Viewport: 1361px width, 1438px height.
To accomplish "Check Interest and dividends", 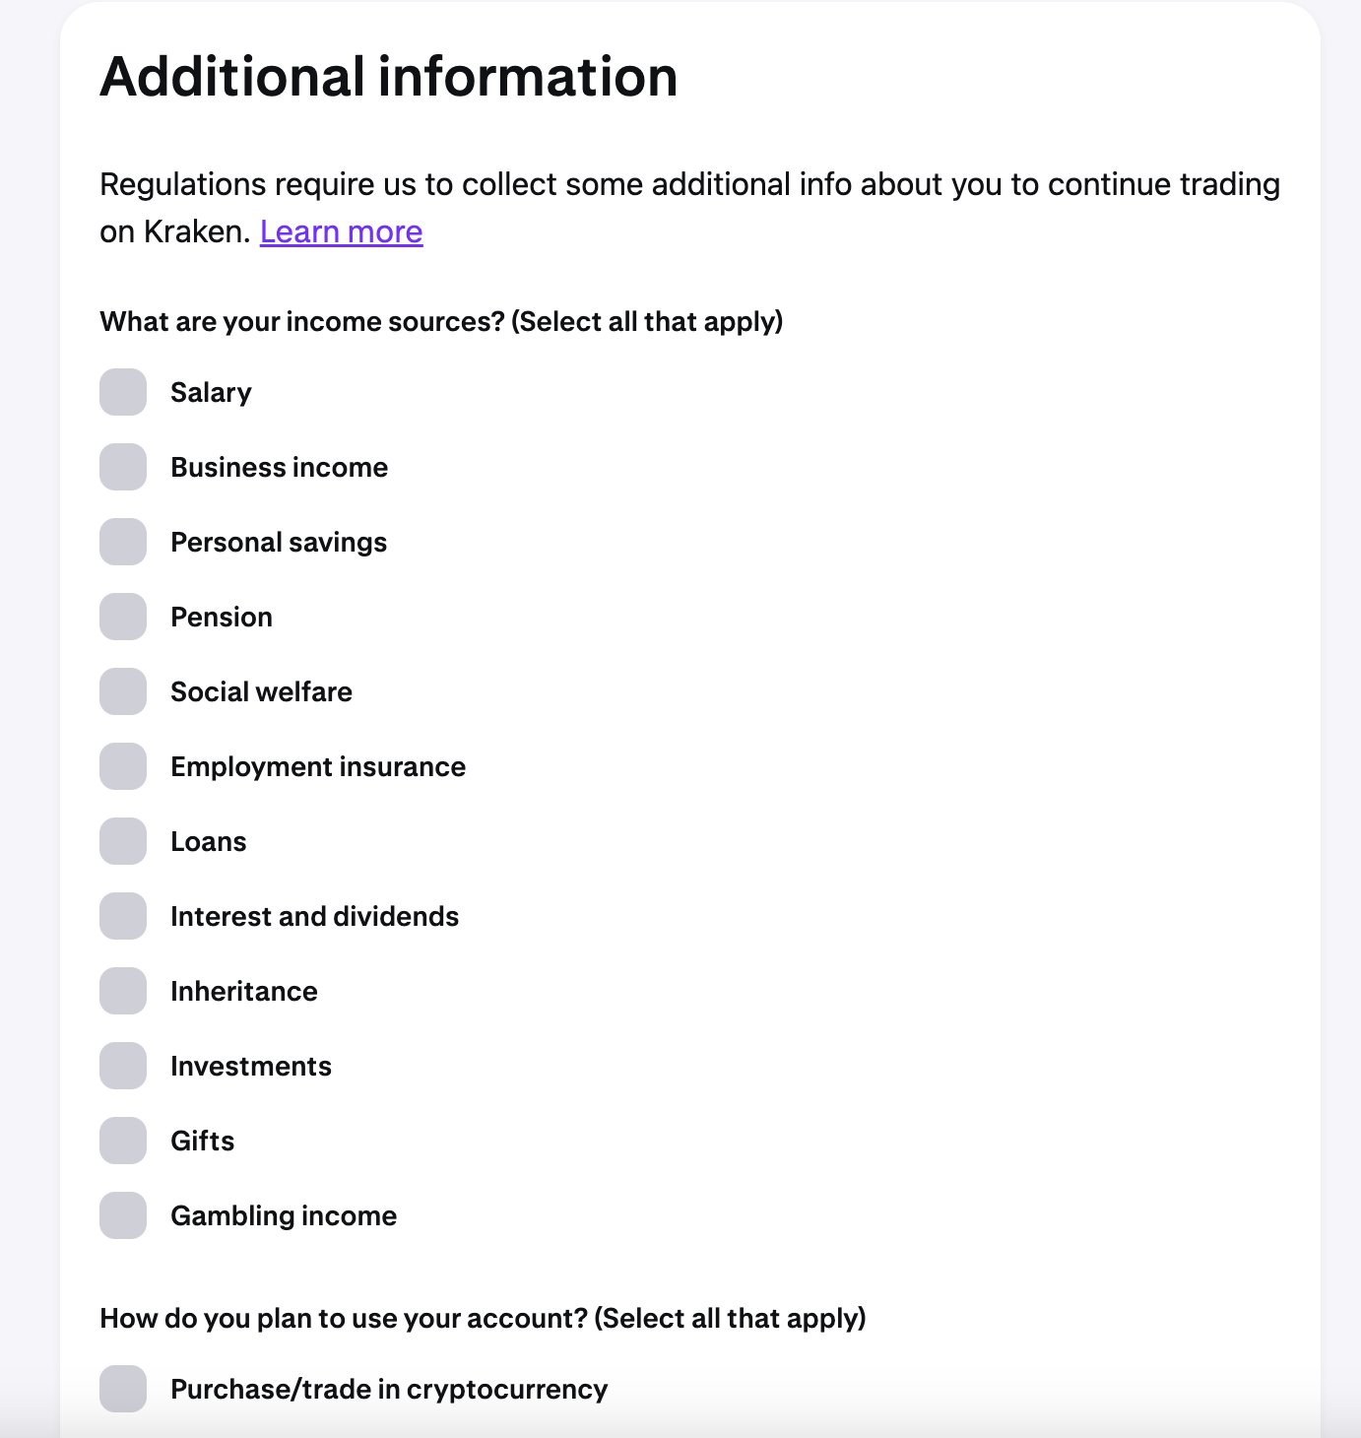I will pos(122,916).
